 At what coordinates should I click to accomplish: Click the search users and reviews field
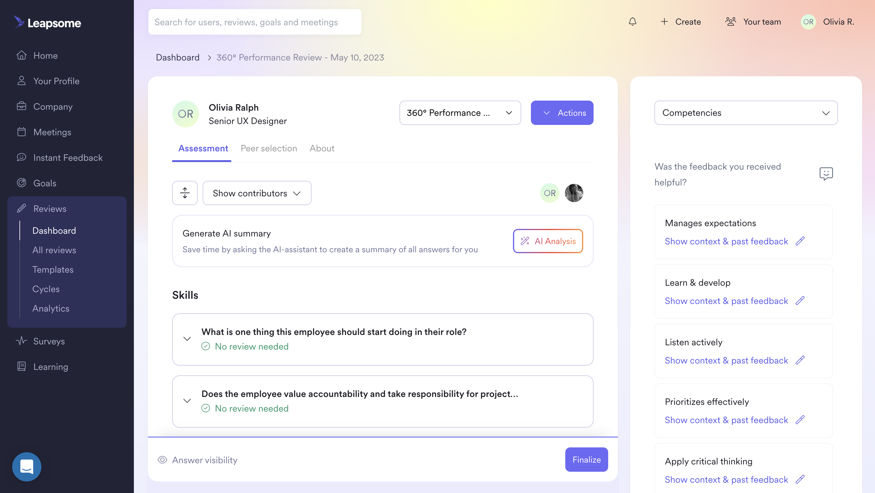[x=255, y=22]
